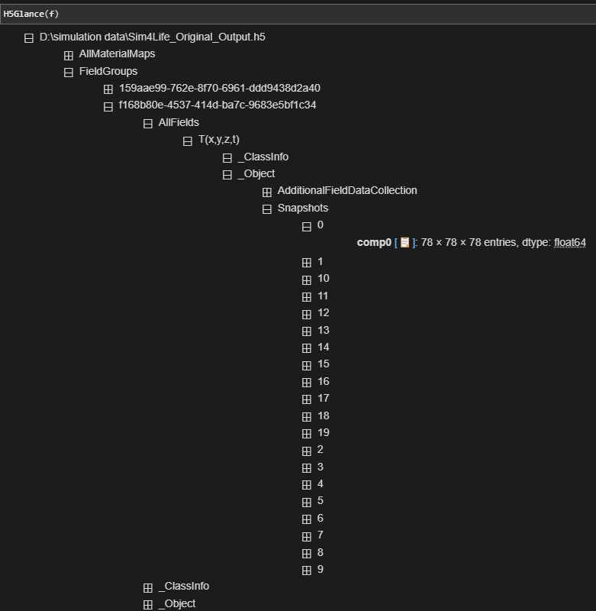Screen dimensions: 596x611
Task: Collapse snapshot 0 node
Action: point(307,226)
